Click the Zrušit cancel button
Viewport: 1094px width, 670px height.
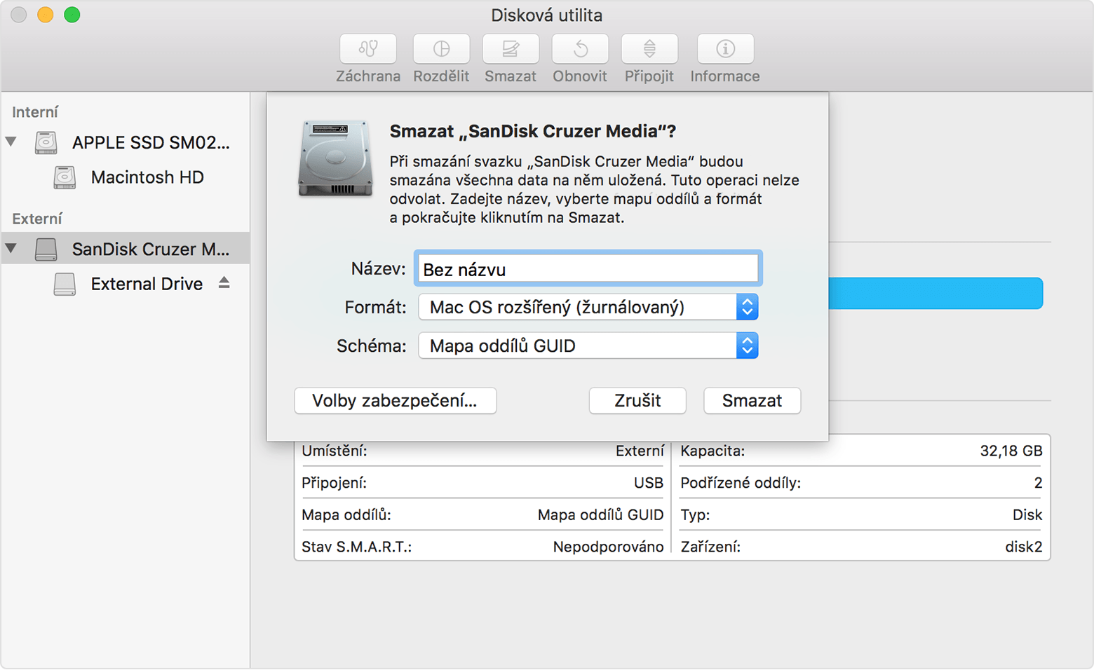637,401
